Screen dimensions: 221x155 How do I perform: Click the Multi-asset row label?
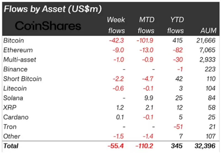click(x=20, y=60)
